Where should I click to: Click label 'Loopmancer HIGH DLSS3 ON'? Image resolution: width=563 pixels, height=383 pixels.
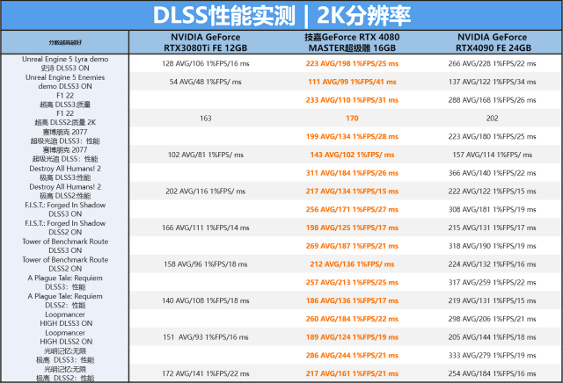pos(65,319)
